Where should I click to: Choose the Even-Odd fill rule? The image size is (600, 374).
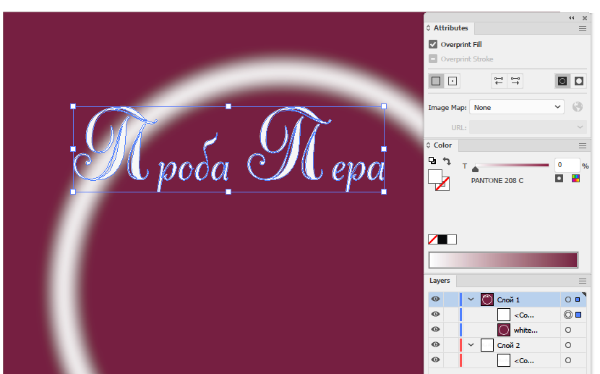578,81
